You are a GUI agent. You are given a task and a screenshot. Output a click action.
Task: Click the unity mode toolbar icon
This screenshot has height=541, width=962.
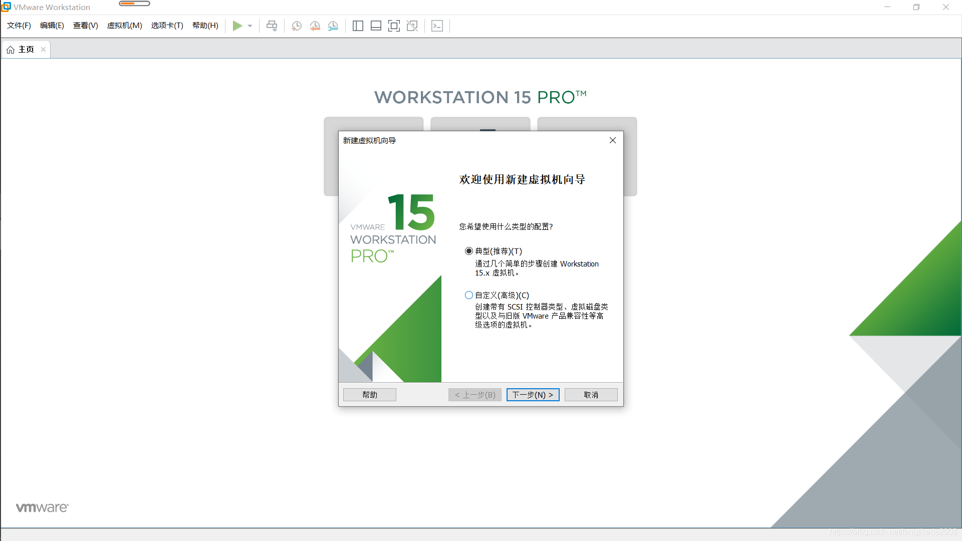coord(412,26)
